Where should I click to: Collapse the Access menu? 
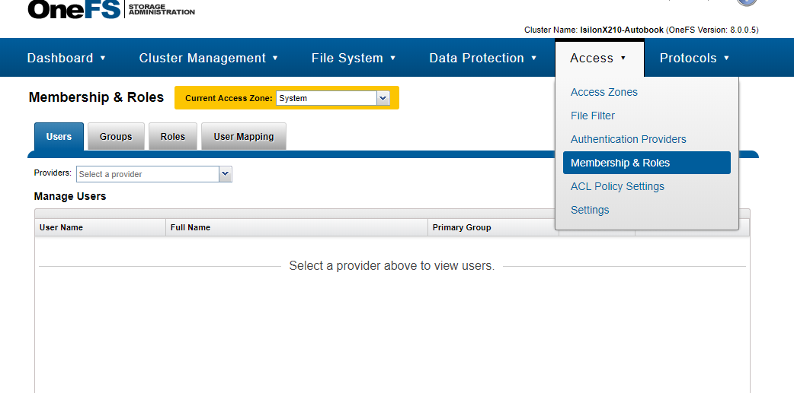600,58
